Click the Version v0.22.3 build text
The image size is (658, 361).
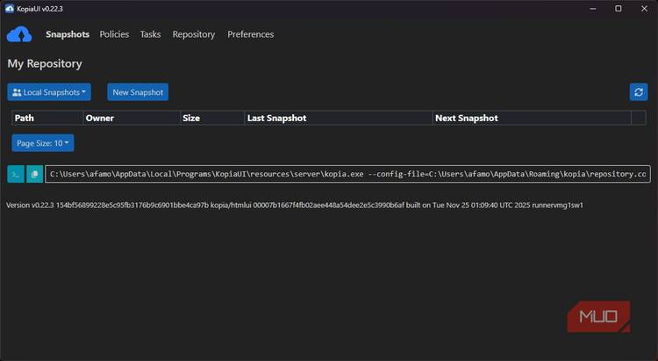[x=295, y=205]
